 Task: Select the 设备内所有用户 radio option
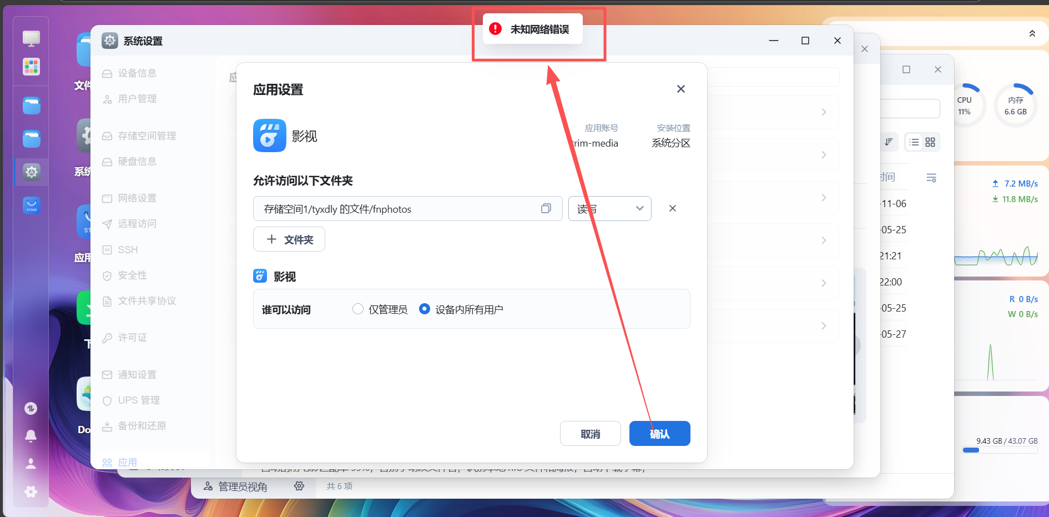425,309
